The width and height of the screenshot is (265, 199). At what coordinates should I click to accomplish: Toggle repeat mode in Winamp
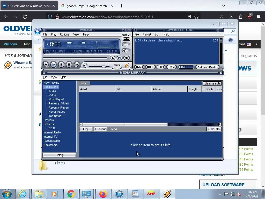(125, 45)
